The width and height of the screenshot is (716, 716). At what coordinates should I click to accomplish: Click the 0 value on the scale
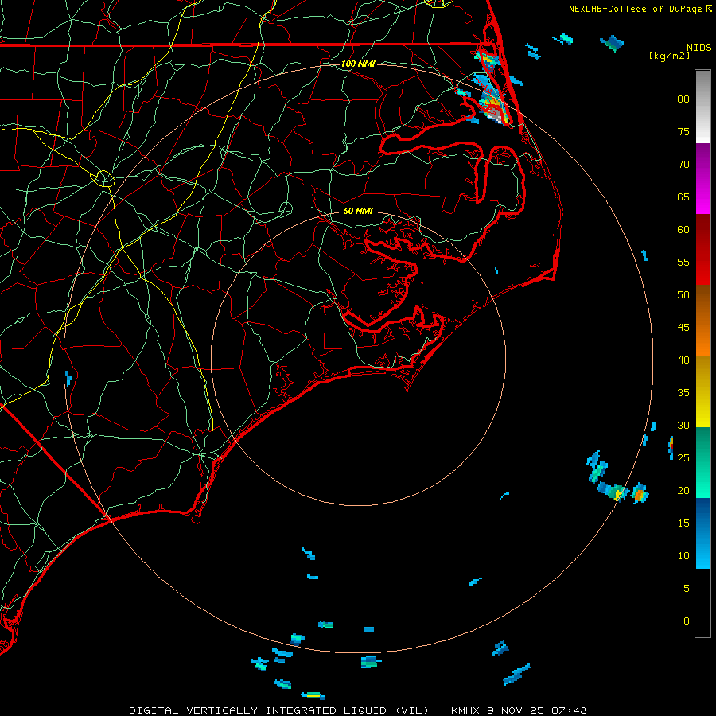[x=687, y=621]
